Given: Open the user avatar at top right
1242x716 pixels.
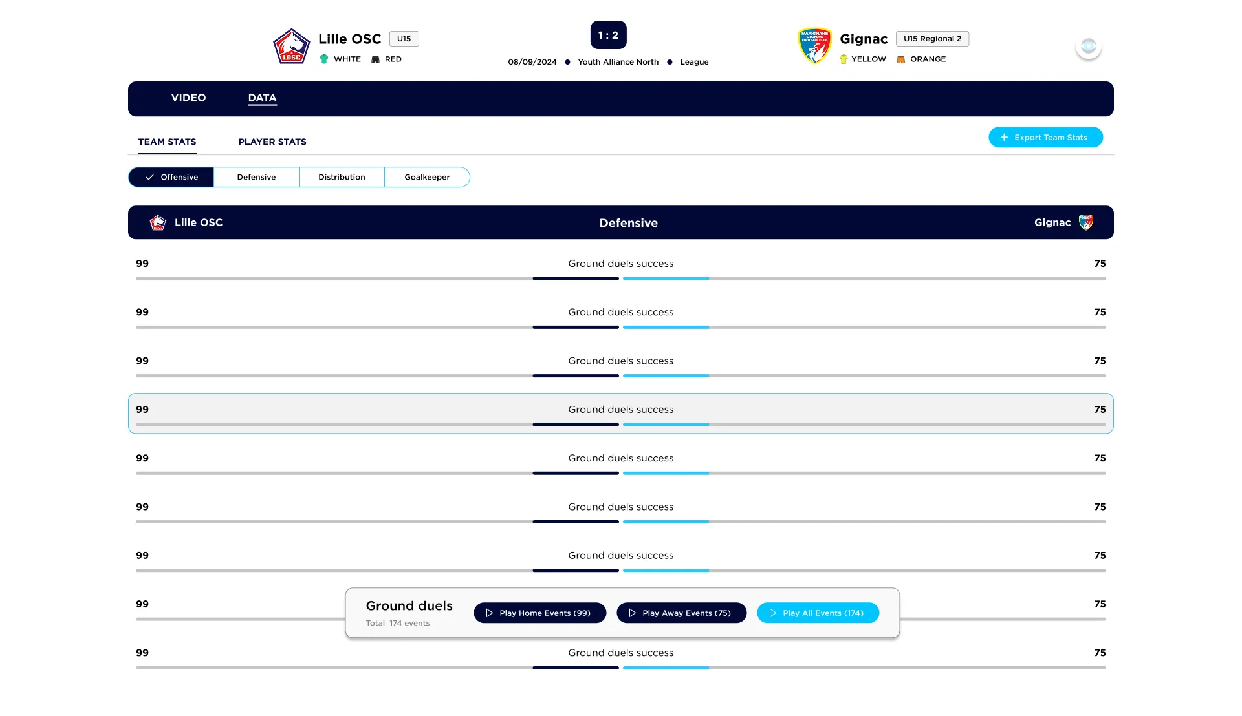Looking at the screenshot, I should [x=1089, y=47].
